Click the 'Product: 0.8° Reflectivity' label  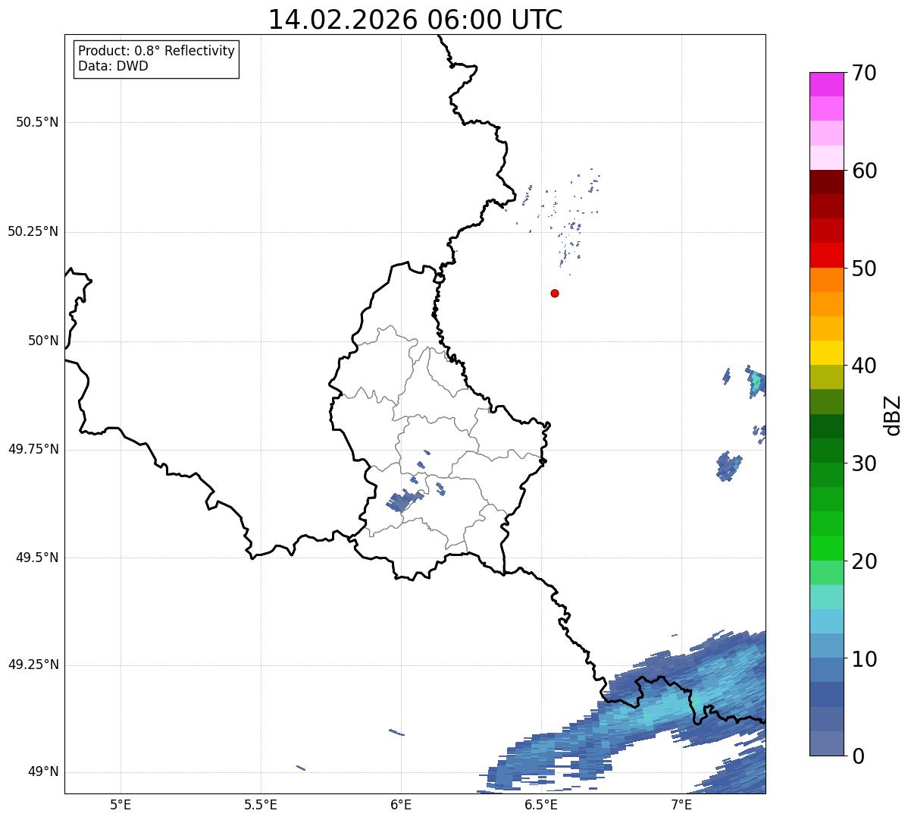point(157,51)
